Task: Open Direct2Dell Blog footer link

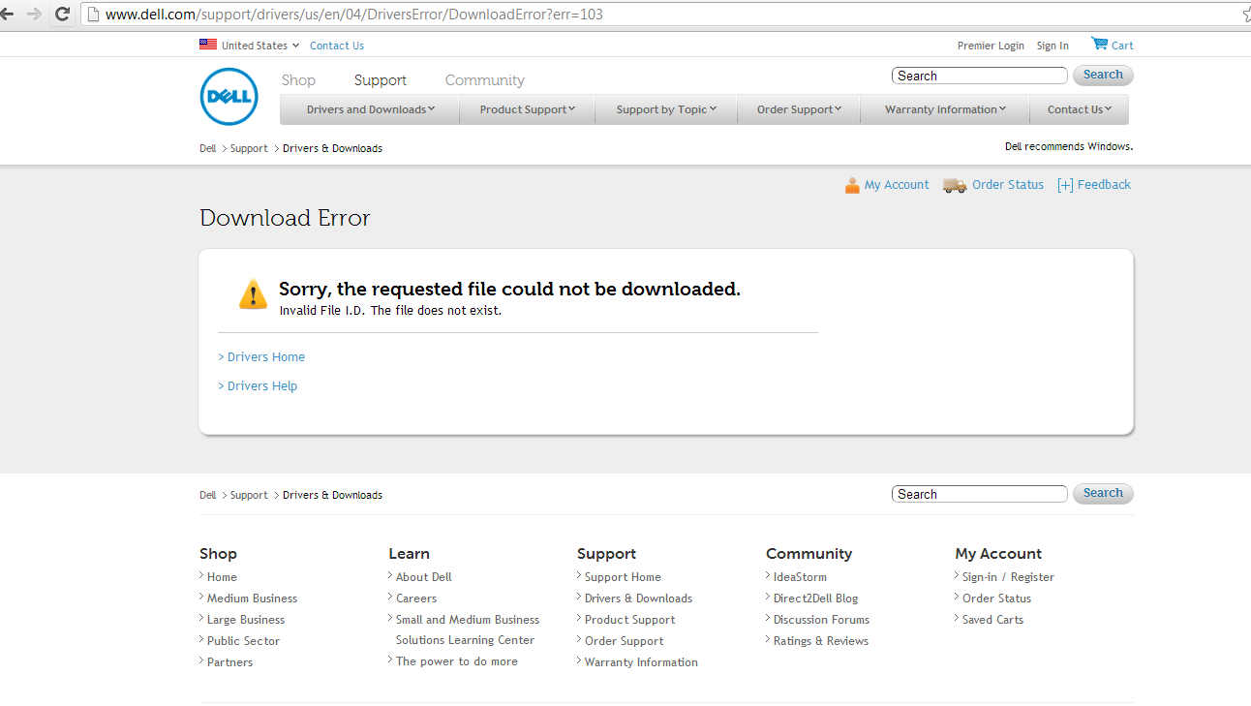Action: click(x=815, y=599)
